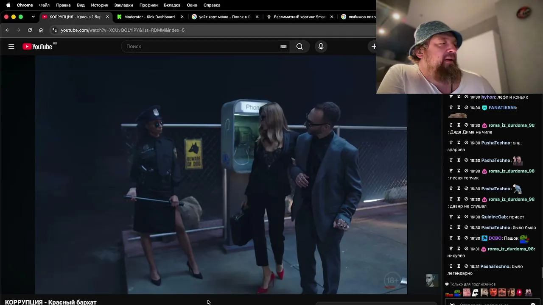
Task: Delete FANATIK555's message with trash icon
Action: click(x=451, y=108)
